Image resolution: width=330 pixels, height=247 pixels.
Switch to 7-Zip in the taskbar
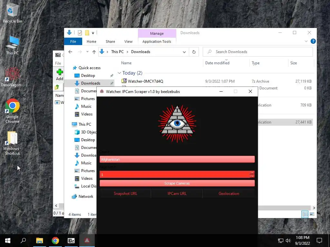click(x=71, y=241)
